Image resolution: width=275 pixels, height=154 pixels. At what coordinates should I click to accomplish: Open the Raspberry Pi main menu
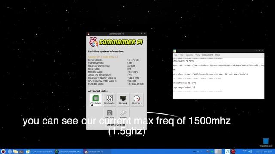coord(3,151)
